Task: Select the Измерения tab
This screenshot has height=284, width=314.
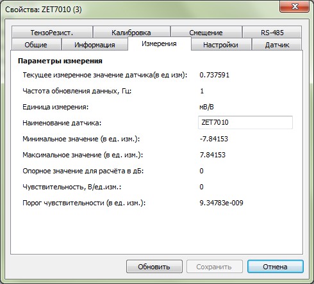Action: pos(160,43)
